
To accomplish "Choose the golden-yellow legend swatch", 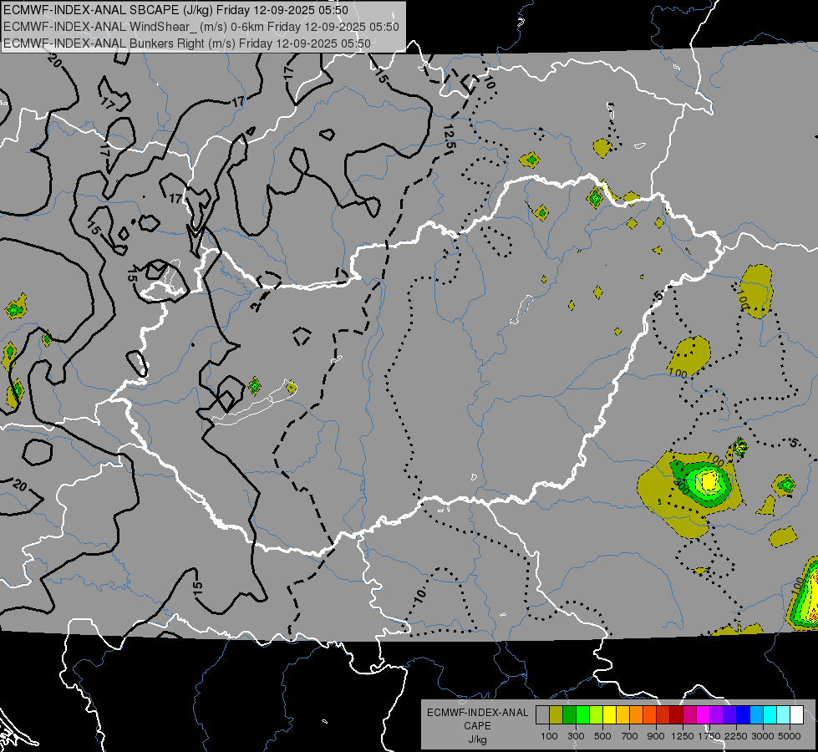I will [622, 714].
